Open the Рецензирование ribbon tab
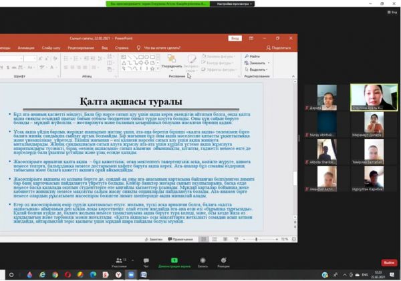The height and width of the screenshot is (281, 401). pyautogui.click(x=80, y=48)
